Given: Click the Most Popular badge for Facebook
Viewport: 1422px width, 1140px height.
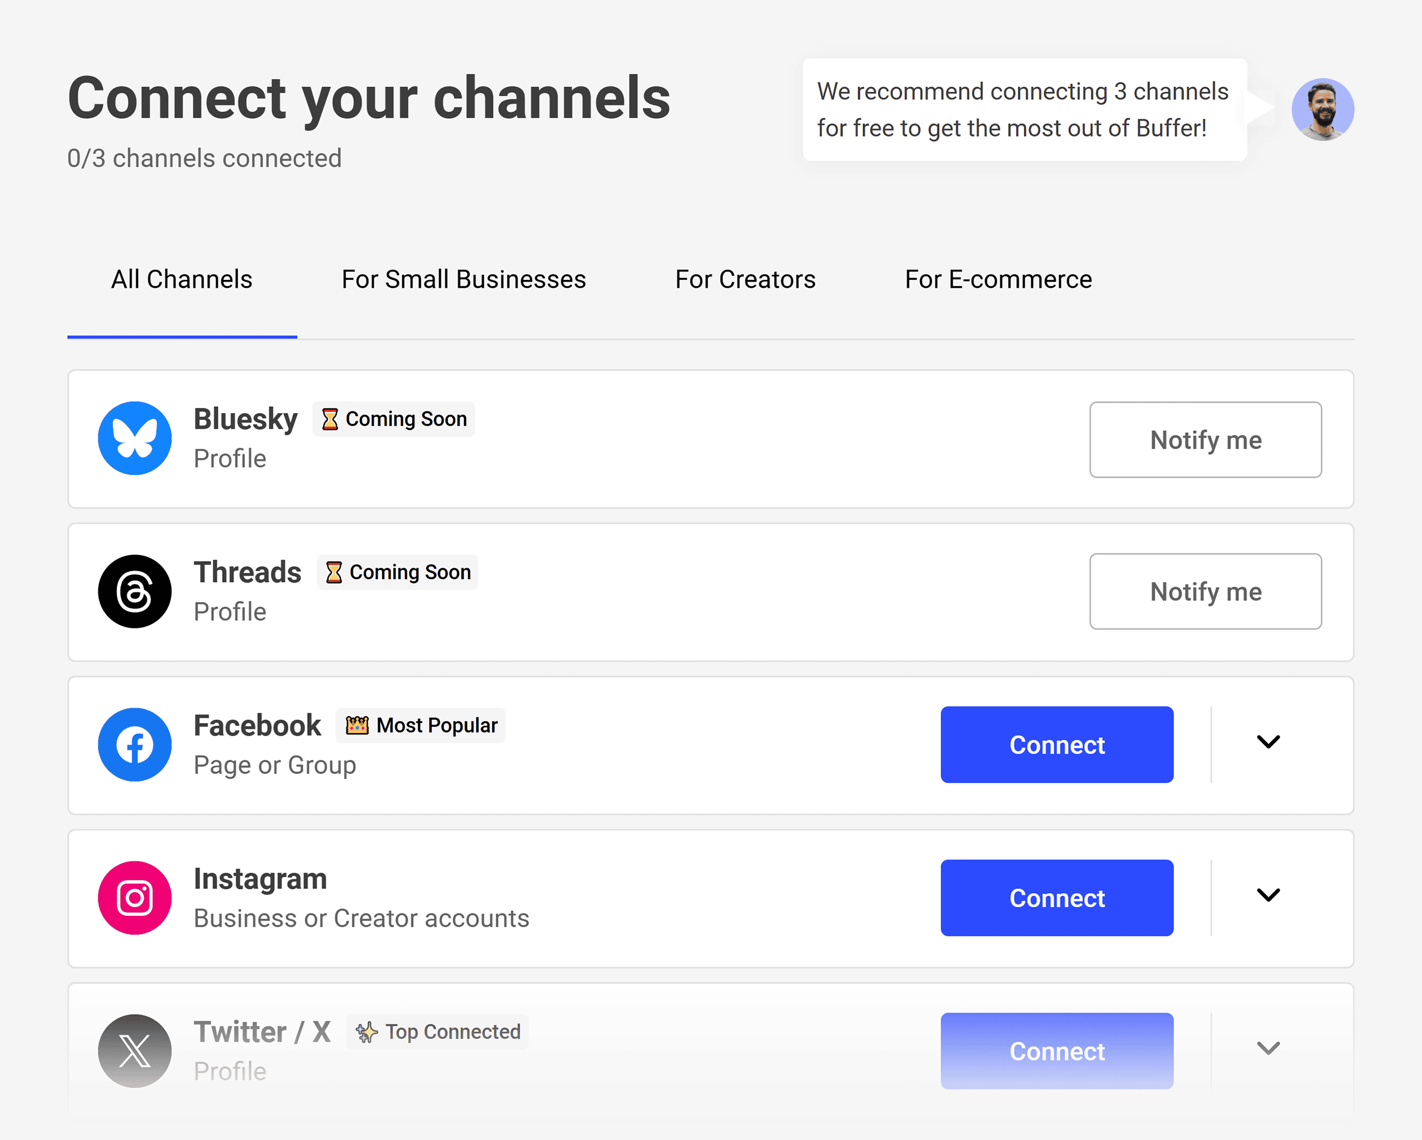Looking at the screenshot, I should coord(420,725).
